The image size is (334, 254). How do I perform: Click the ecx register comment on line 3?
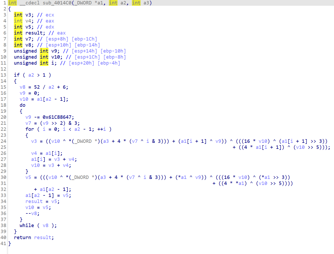pyautogui.click(x=50, y=15)
